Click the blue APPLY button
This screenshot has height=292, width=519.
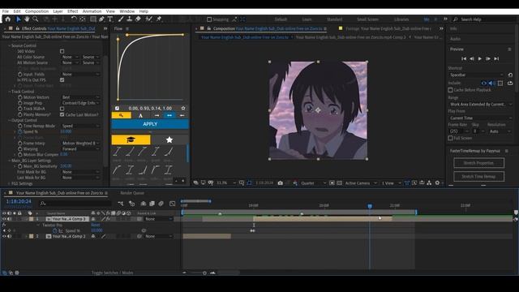(x=150, y=124)
